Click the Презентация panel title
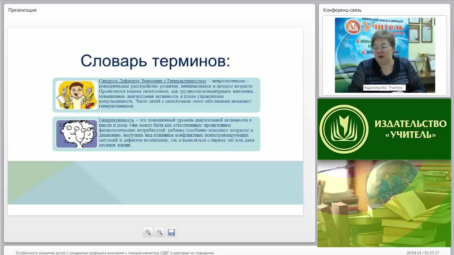The width and height of the screenshot is (454, 255). pyautogui.click(x=22, y=10)
